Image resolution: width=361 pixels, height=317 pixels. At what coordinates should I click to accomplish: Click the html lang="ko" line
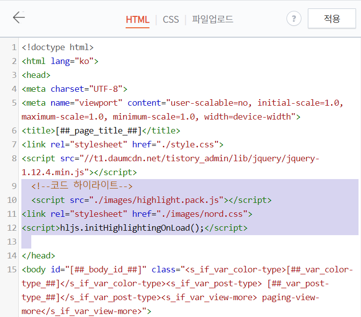[60, 61]
